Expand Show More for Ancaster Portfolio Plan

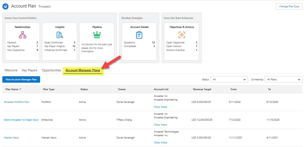pos(161,107)
